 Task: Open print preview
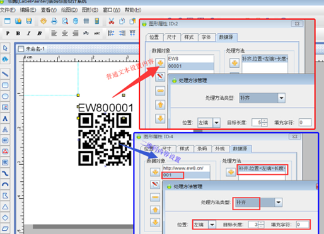[x=65, y=21]
